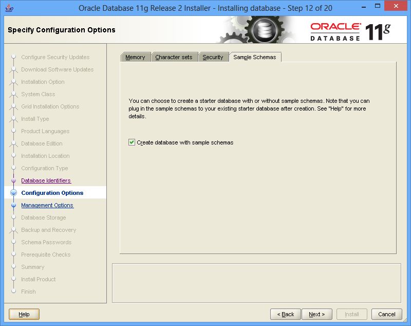Proceed with the Next button
This screenshot has width=411, height=326.
[317, 314]
